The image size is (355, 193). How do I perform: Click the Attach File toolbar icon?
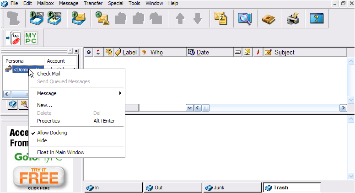click(221, 18)
